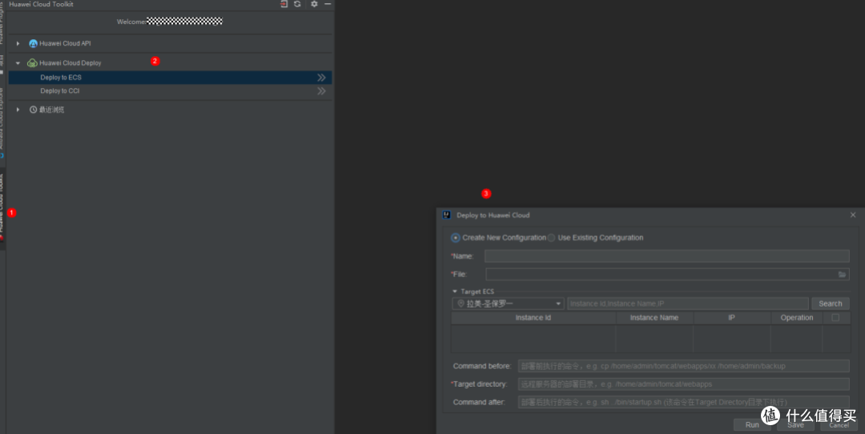This screenshot has height=434, width=865.
Task: Focus the Command before input field
Action: tap(683, 366)
